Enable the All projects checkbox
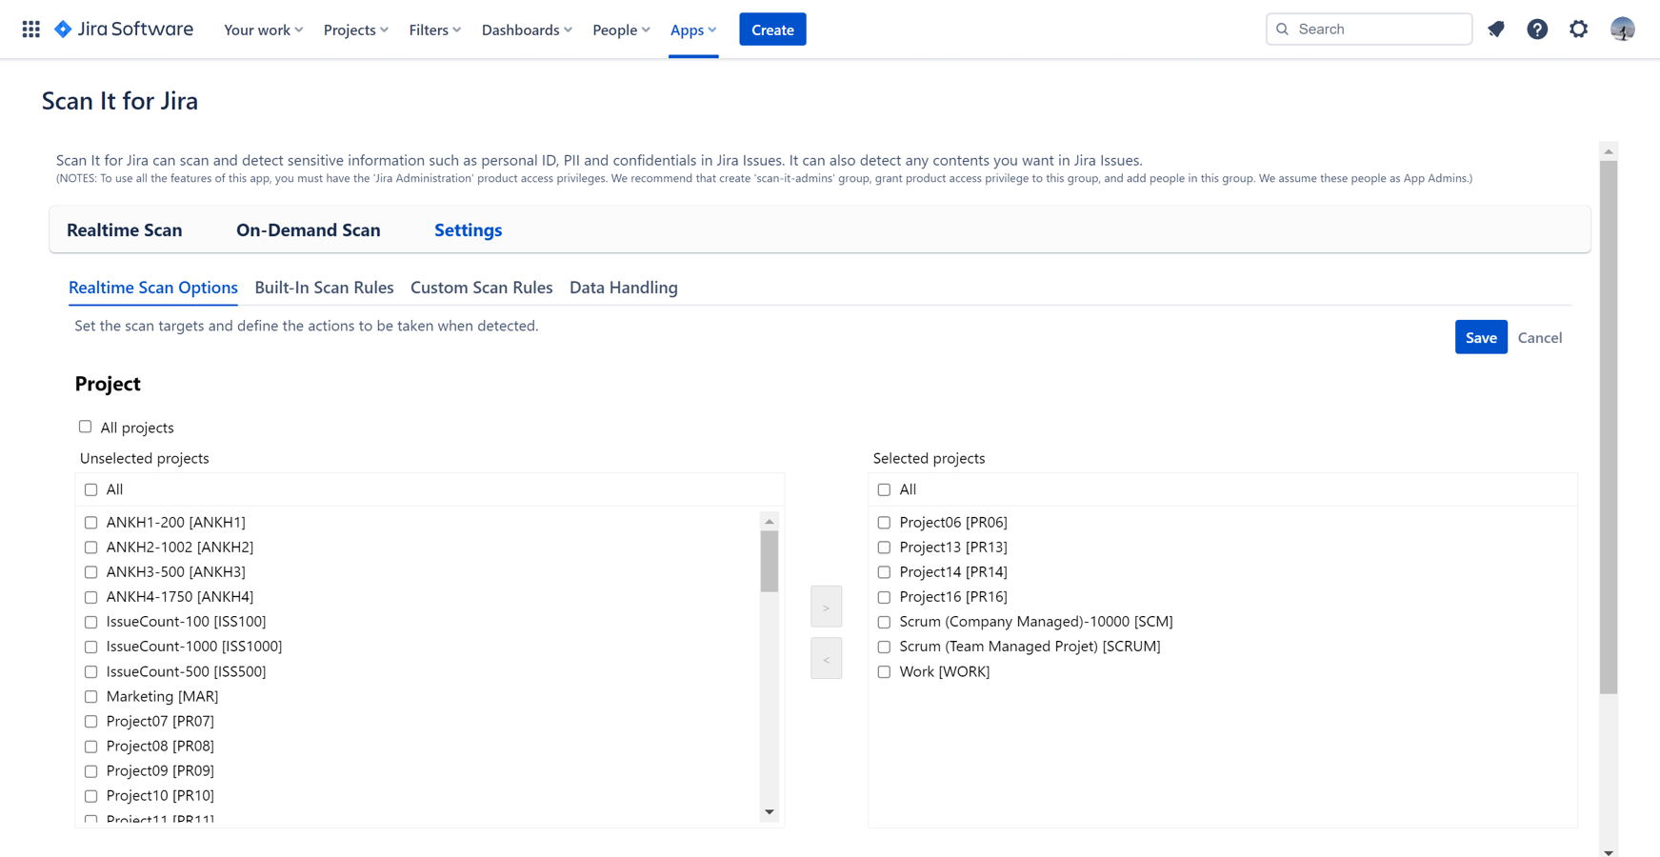Viewport: 1660px width, 857px height. 86,427
